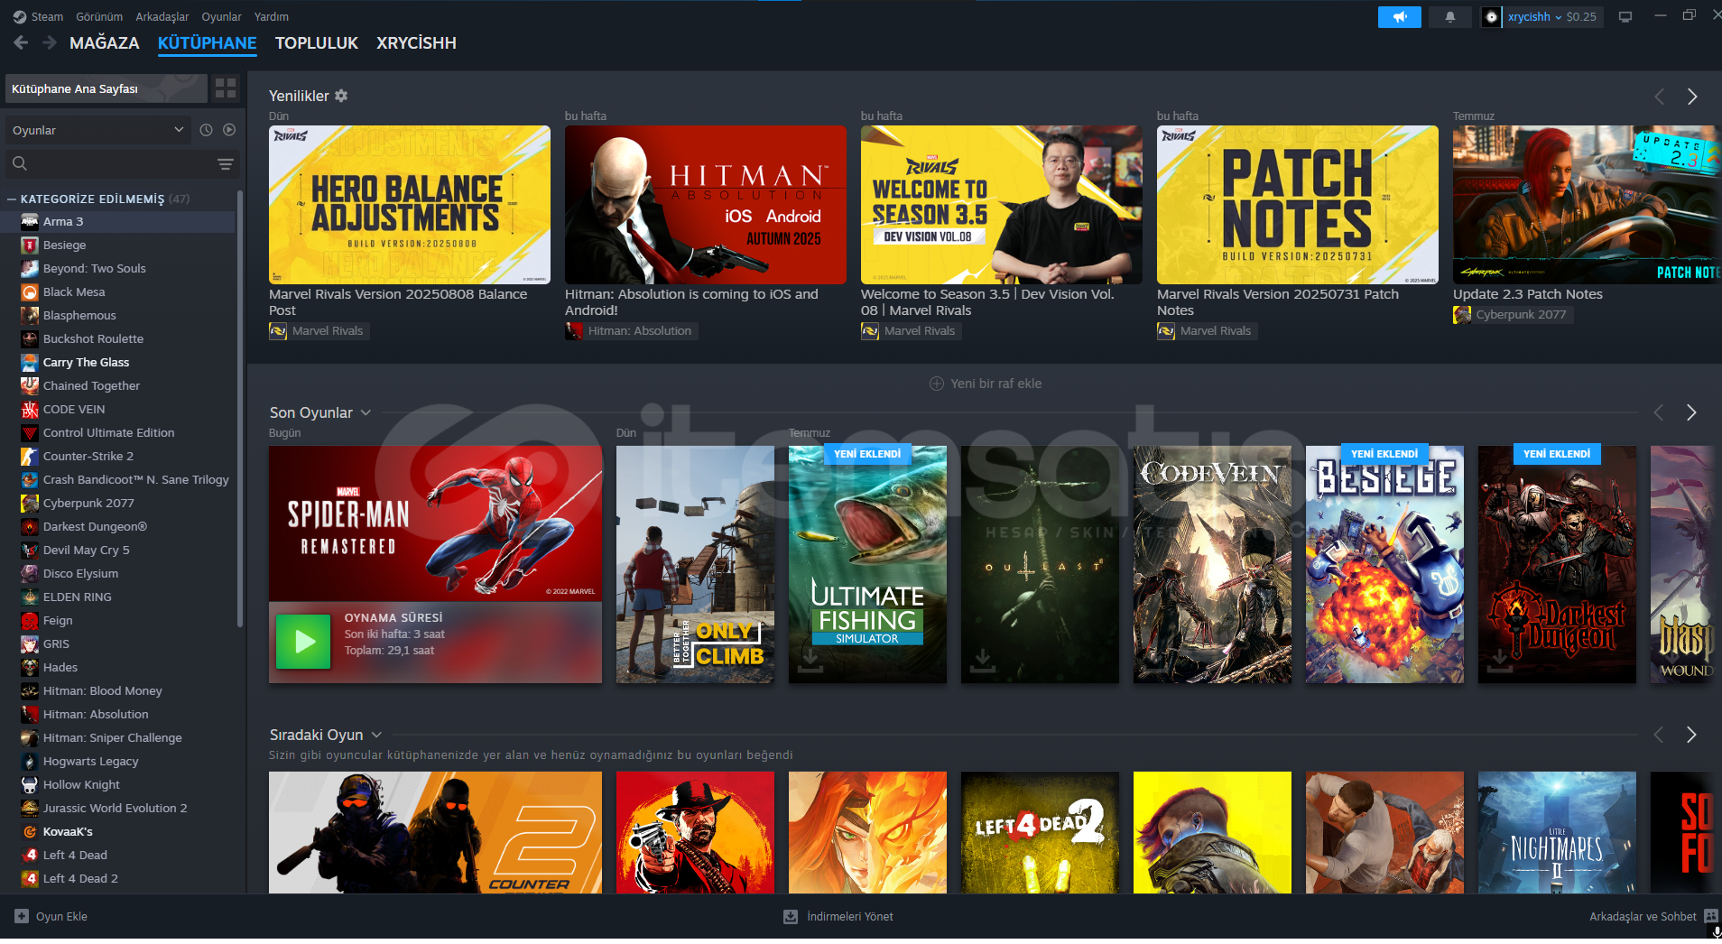Open Görünüm menu
1722x944 pixels.
pyautogui.click(x=99, y=16)
